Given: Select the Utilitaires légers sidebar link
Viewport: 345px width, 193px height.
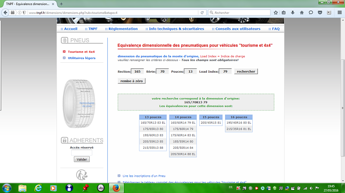Looking at the screenshot, I should tap(82, 58).
